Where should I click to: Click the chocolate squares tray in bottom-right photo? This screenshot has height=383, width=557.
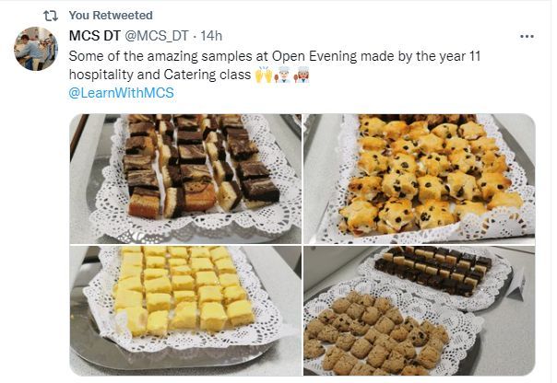click(433, 270)
